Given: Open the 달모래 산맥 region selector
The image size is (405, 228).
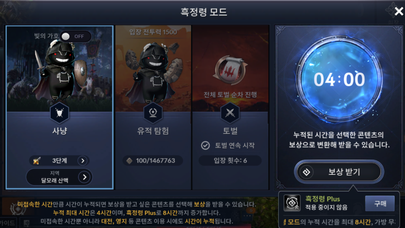Looking at the screenshot, I should click(59, 177).
